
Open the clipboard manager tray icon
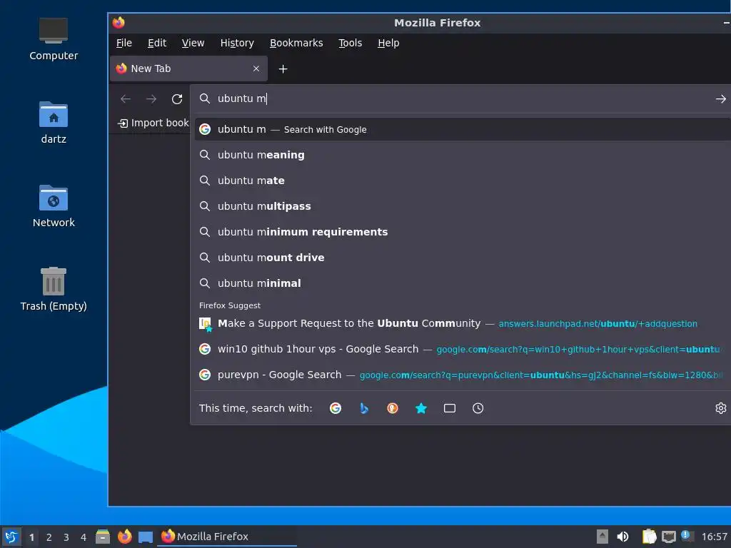tap(649, 537)
